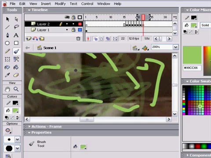Toggle all layers outline view
This screenshot has width=211, height=158.
point(80,18)
